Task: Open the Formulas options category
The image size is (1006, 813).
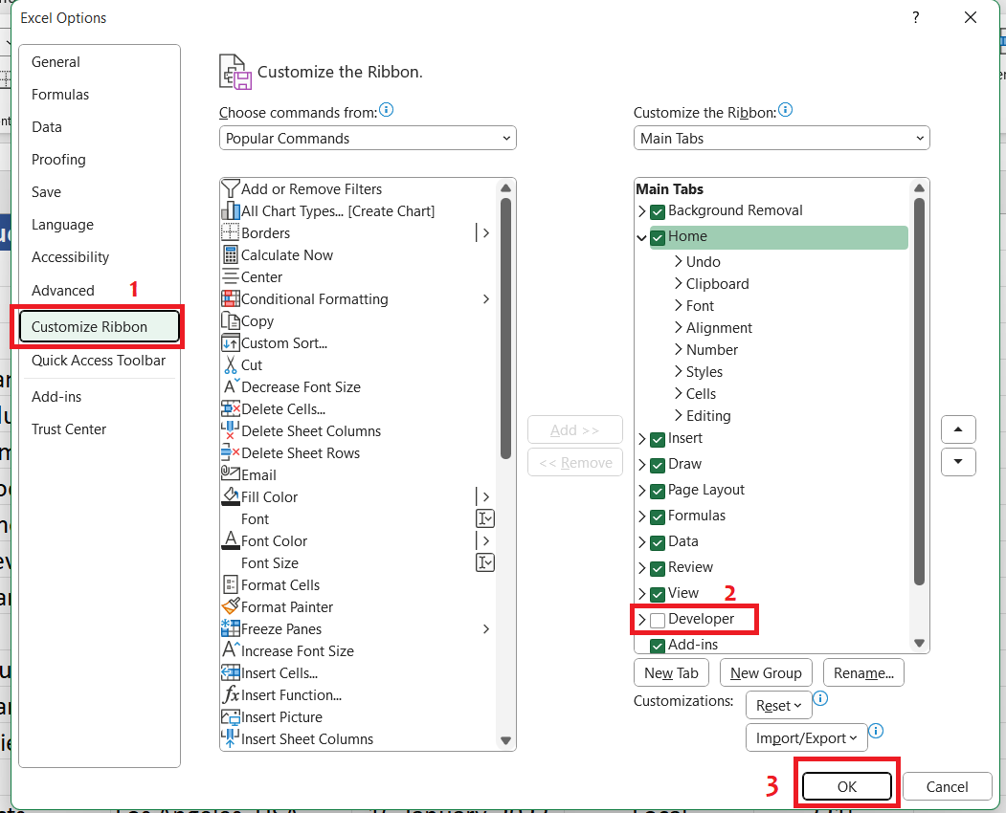Action: click(100, 95)
